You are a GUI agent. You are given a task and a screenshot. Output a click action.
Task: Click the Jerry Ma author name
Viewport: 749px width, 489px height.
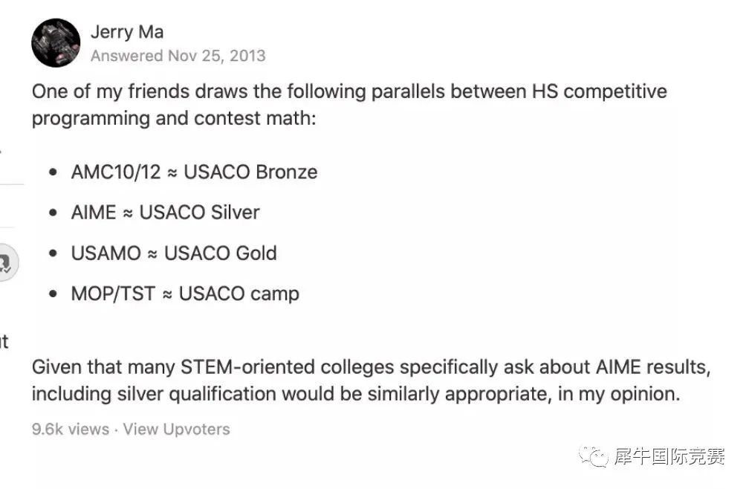coord(127,32)
